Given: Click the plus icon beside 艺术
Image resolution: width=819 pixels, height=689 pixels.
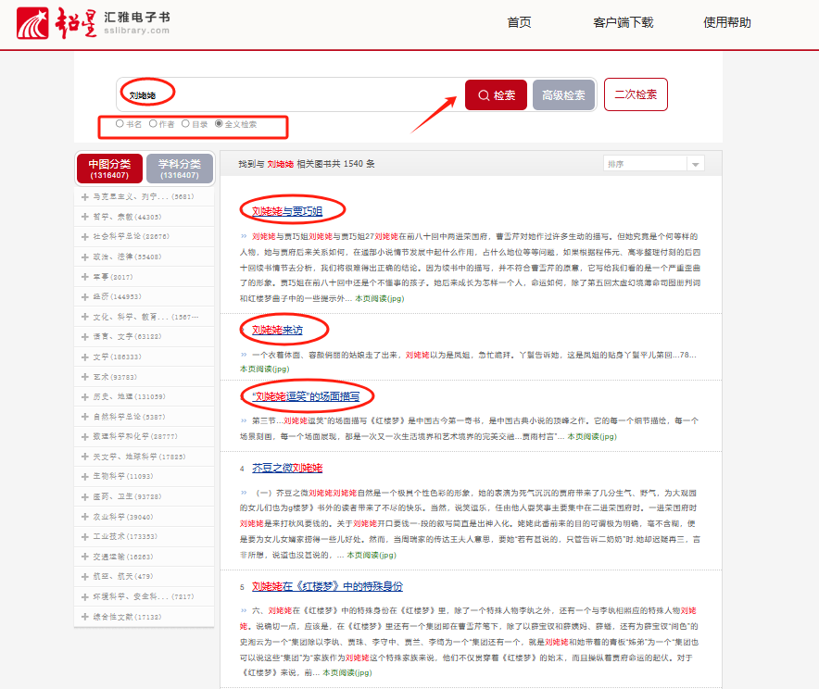Looking at the screenshot, I should 84,377.
